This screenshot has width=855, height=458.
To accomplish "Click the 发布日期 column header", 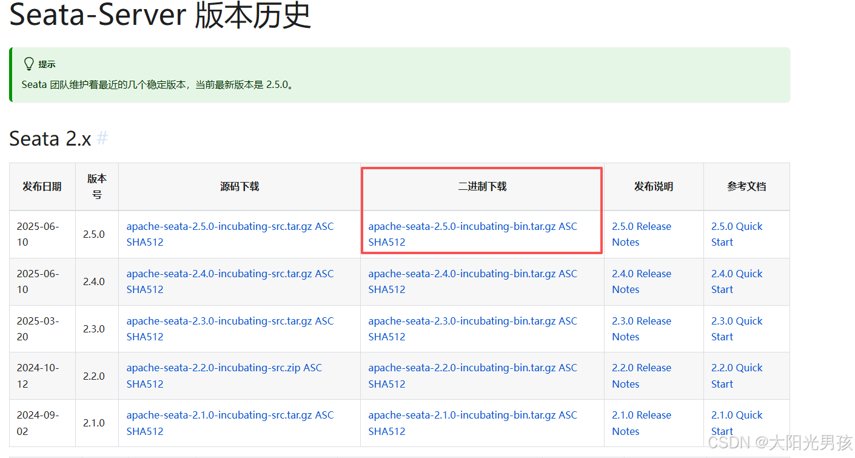I will [42, 186].
